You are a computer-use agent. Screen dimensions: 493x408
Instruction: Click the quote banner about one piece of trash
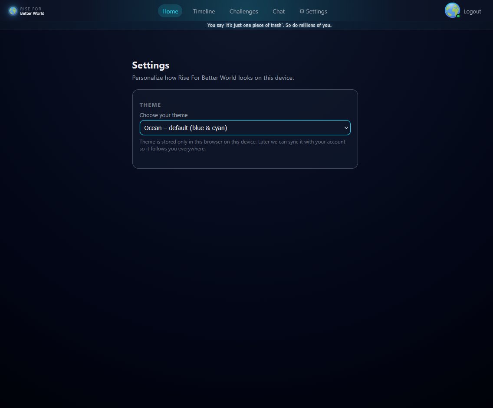coord(270,25)
